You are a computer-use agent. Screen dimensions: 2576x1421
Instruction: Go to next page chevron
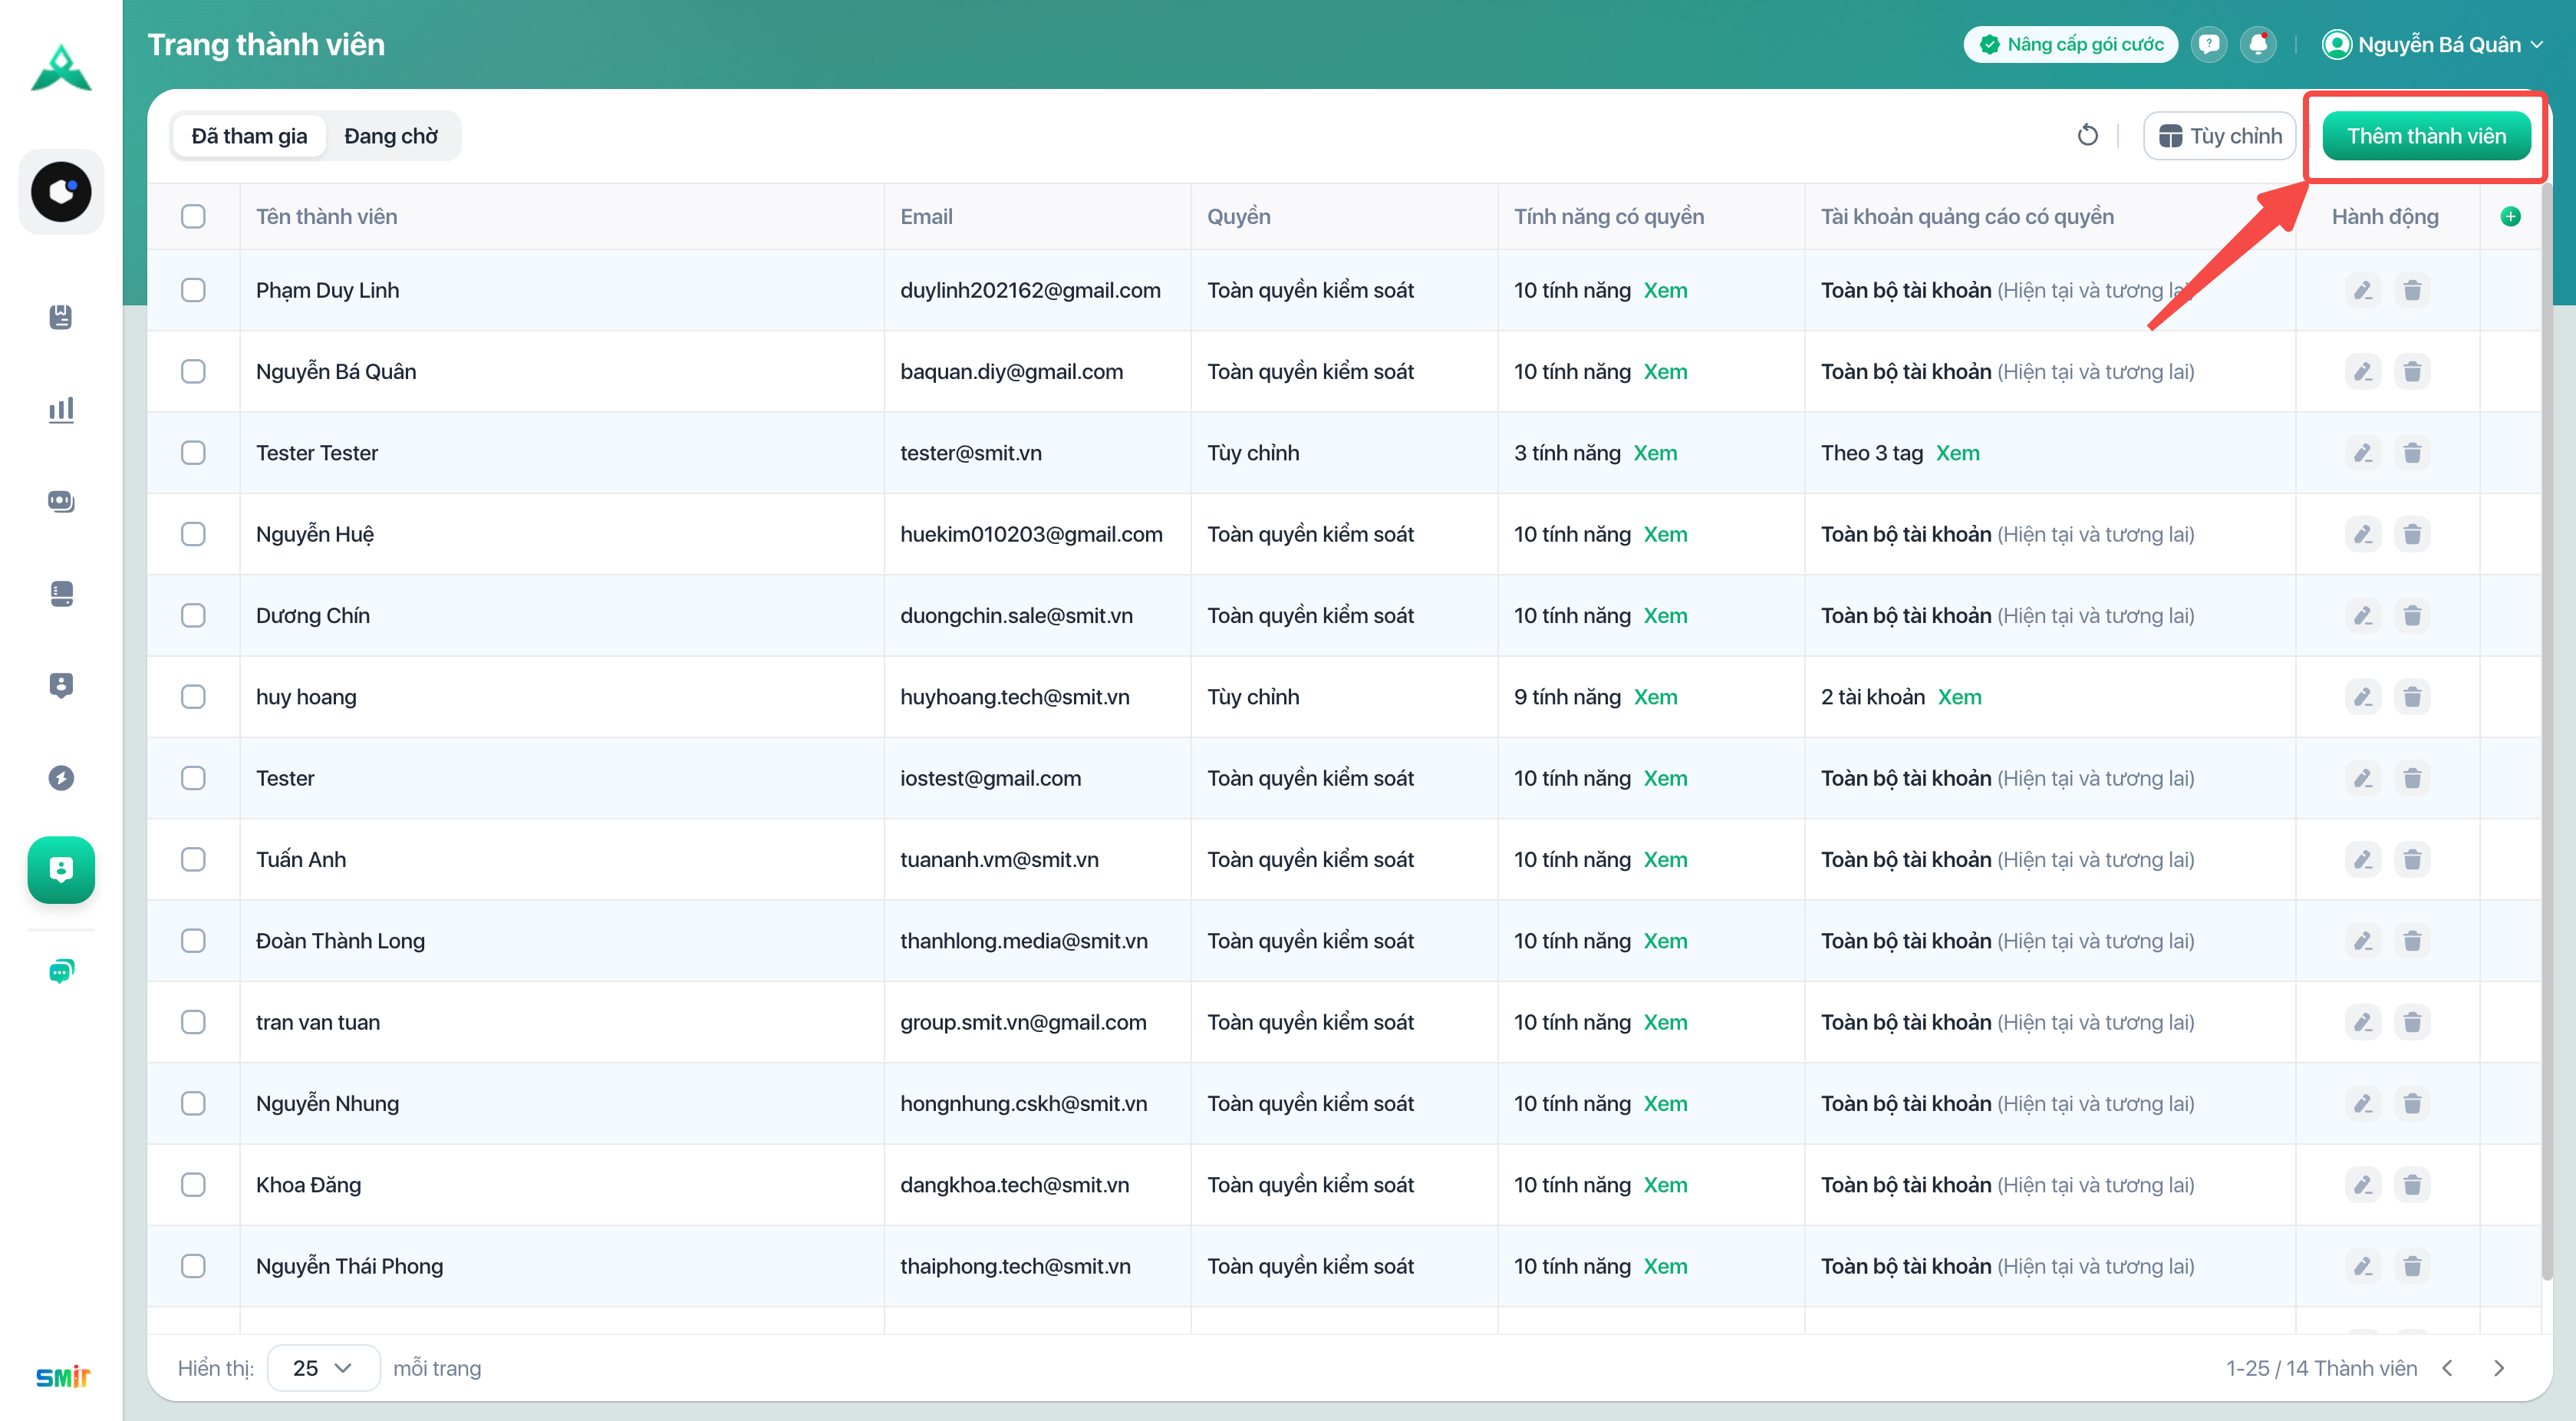click(x=2499, y=1367)
